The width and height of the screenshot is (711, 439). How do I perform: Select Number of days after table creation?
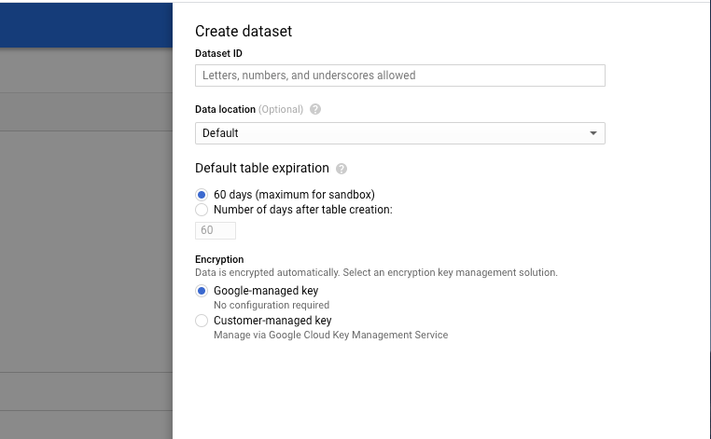tap(202, 210)
